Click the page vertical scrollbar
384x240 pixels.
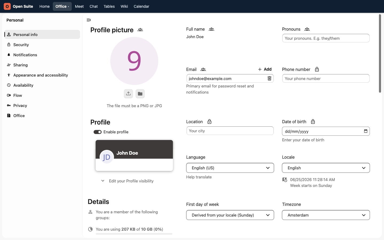click(380, 53)
